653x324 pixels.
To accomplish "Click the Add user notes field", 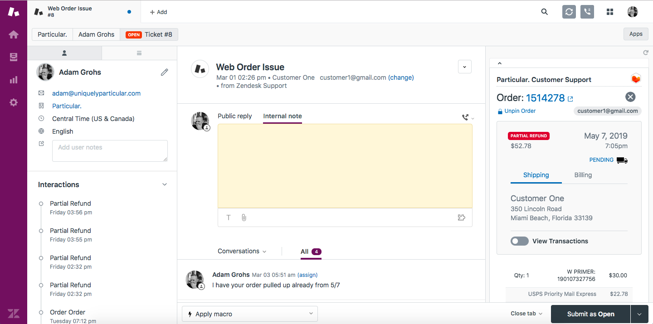I will coord(110,150).
